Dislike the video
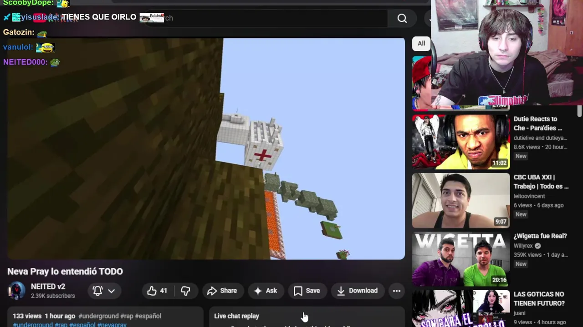 tap(185, 291)
